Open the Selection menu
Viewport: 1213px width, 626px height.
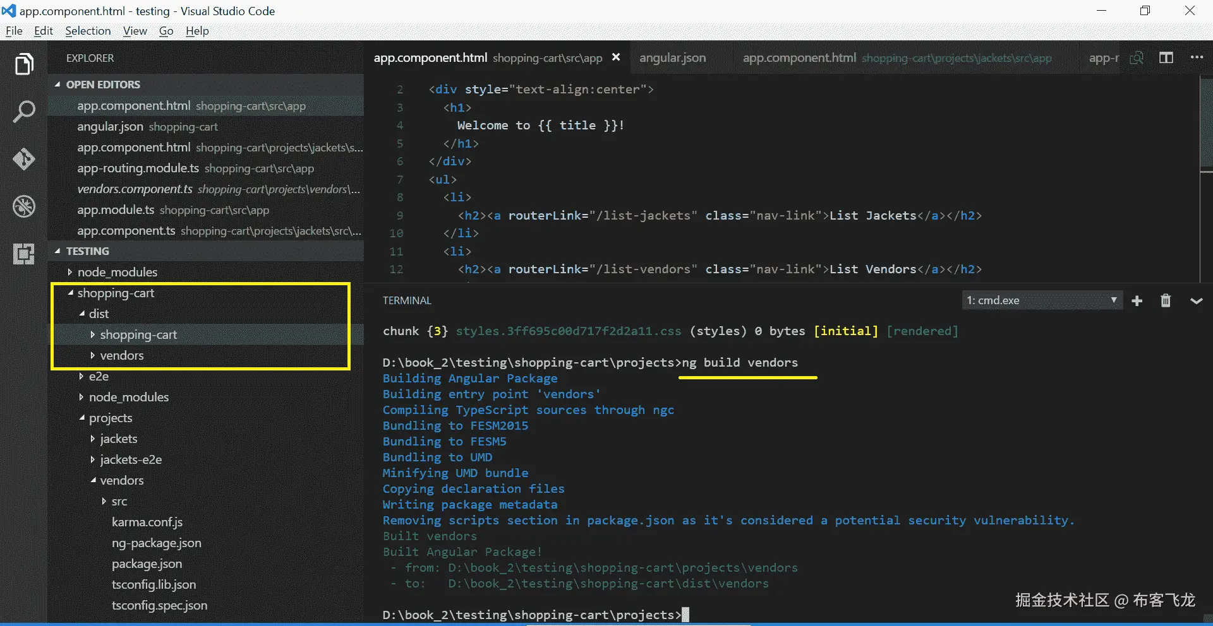(88, 31)
